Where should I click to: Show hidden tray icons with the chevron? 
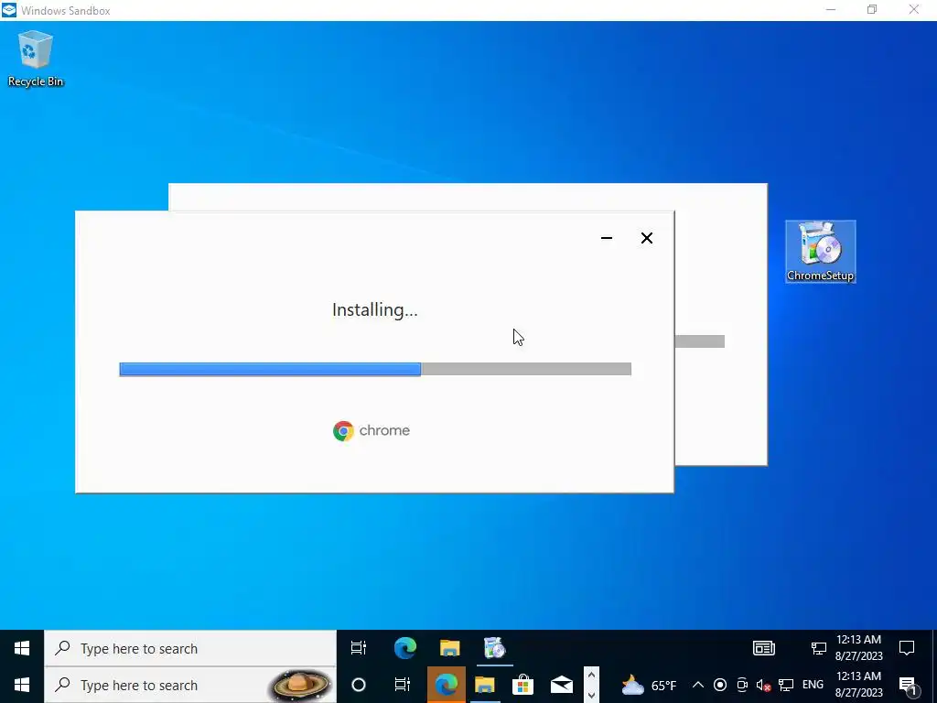tap(697, 685)
